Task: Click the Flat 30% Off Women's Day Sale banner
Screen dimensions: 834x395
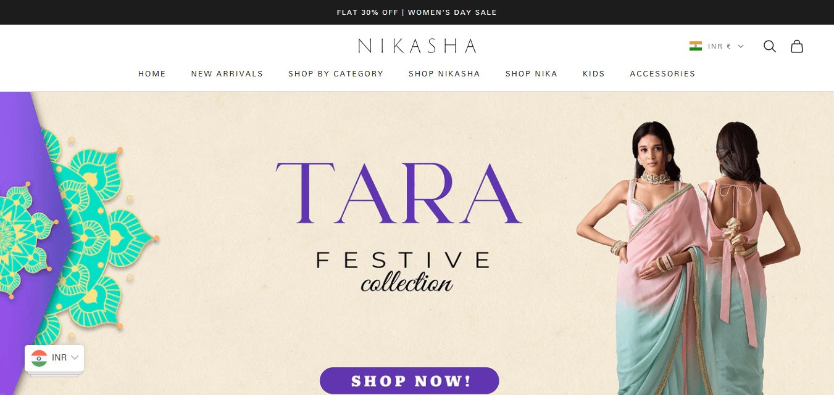Action: tap(417, 12)
